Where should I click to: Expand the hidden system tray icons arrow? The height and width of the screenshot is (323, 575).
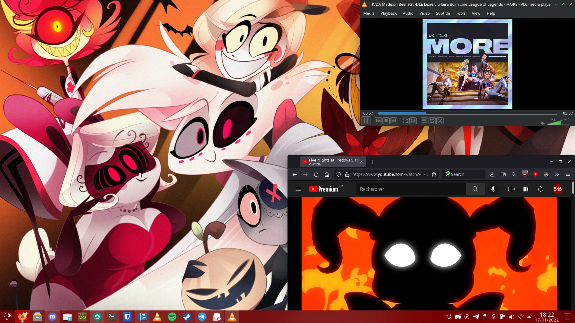pos(529,317)
